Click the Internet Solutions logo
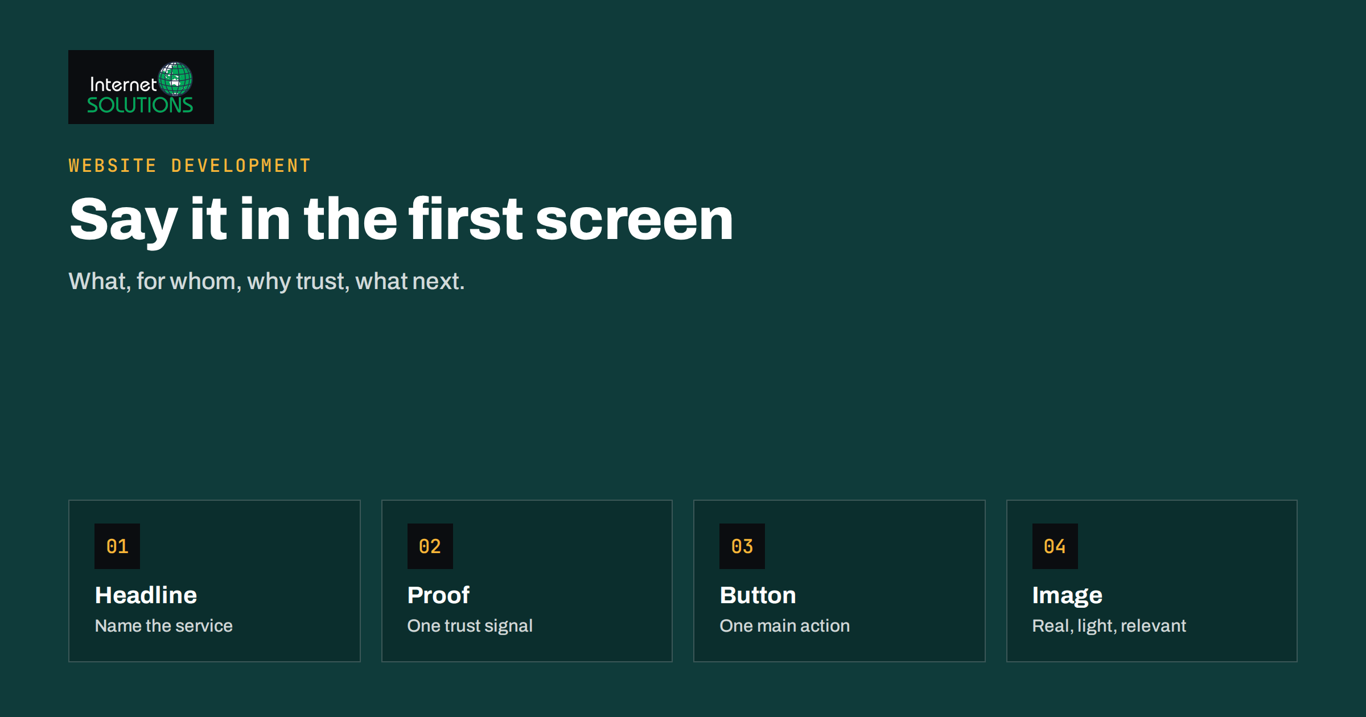 pos(141,87)
